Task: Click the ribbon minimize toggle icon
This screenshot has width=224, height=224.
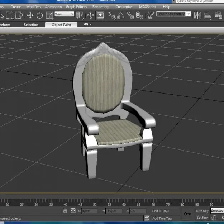Action: pos(86,24)
